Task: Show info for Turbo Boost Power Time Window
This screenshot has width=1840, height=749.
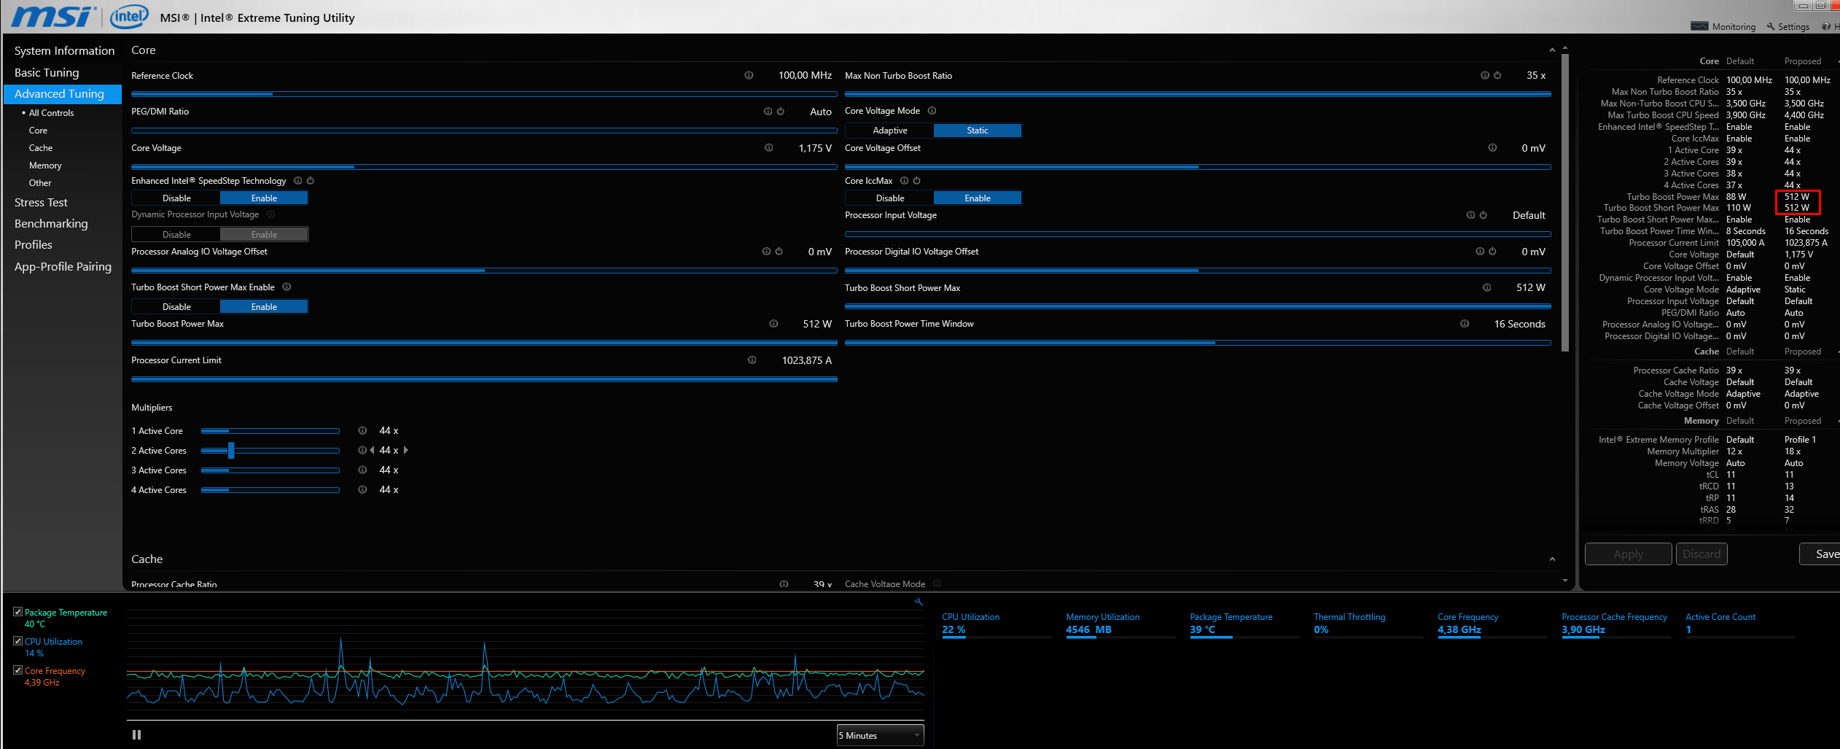Action: [1465, 323]
